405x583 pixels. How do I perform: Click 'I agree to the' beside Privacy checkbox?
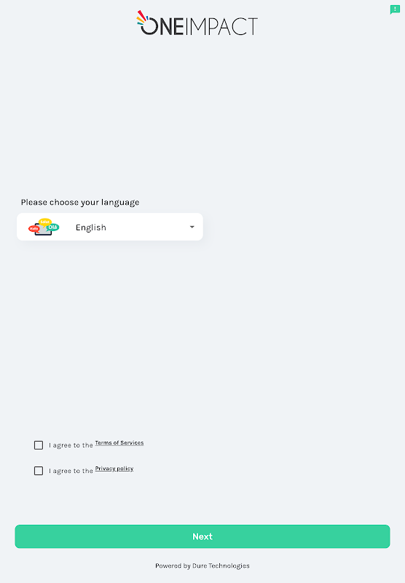71,471
